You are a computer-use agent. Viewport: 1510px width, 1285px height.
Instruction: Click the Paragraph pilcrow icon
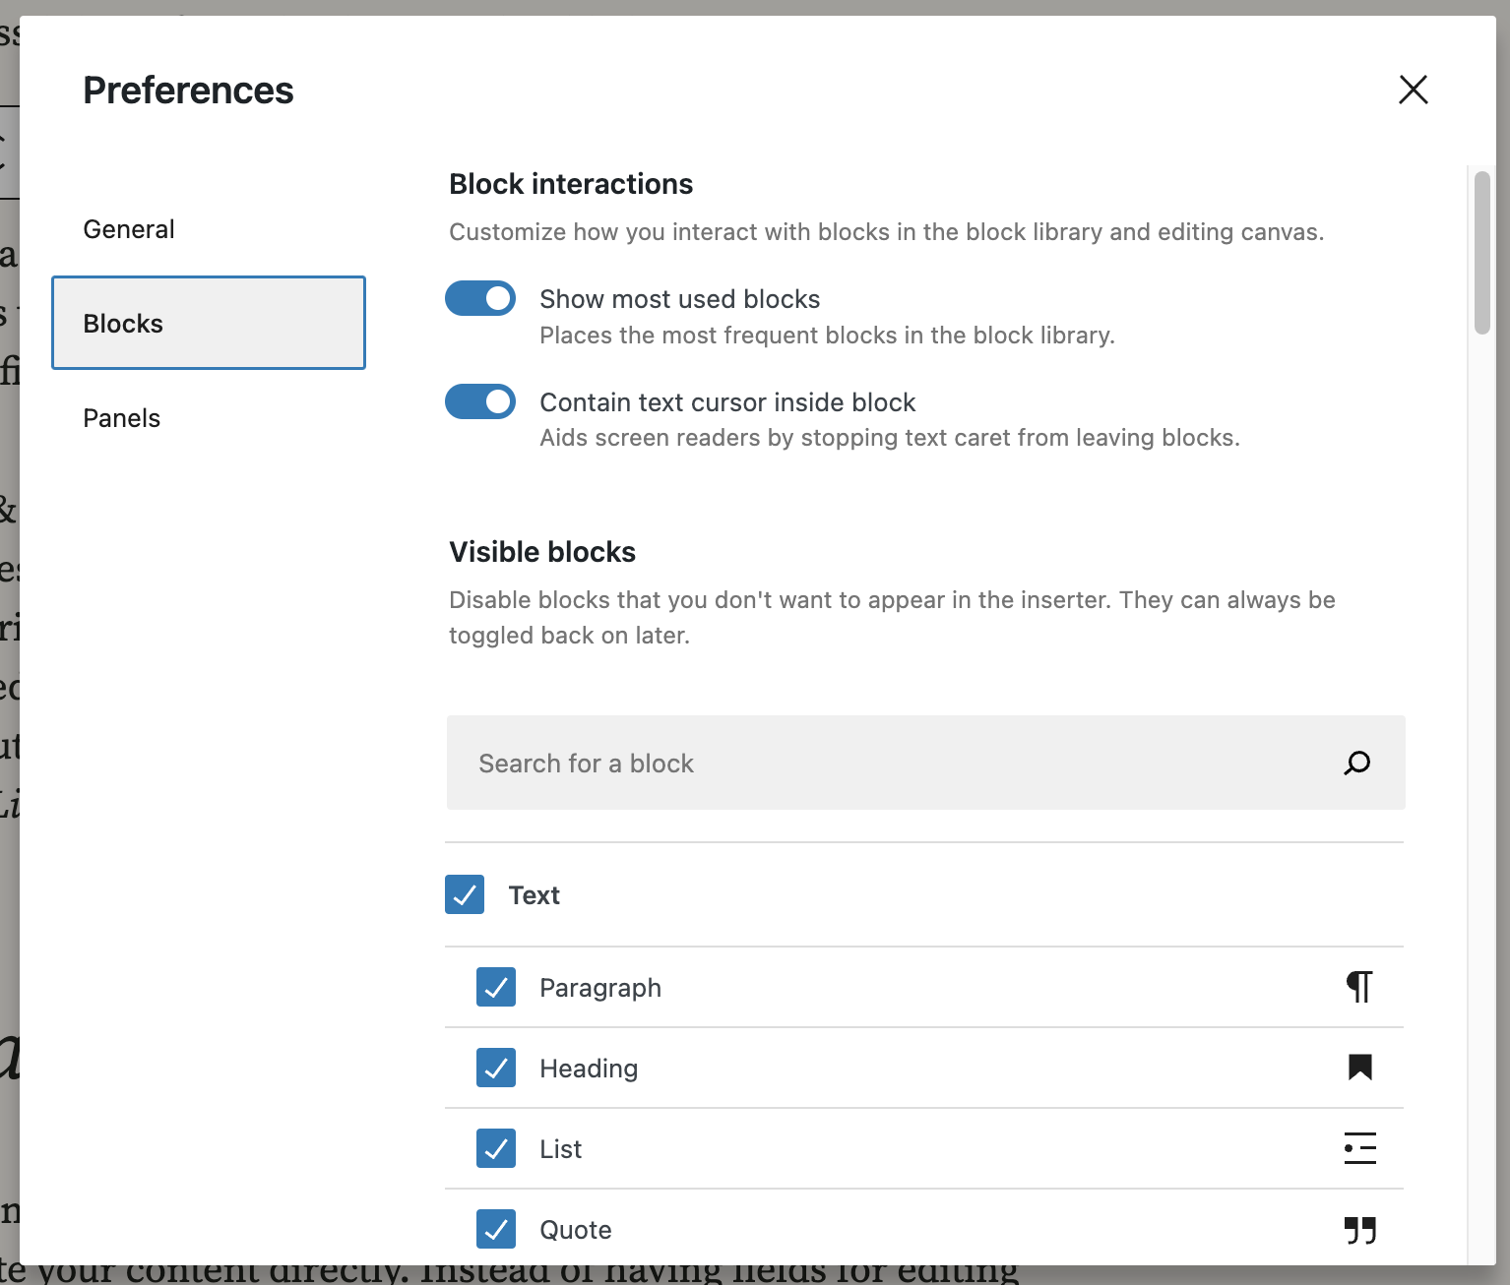[x=1359, y=987]
